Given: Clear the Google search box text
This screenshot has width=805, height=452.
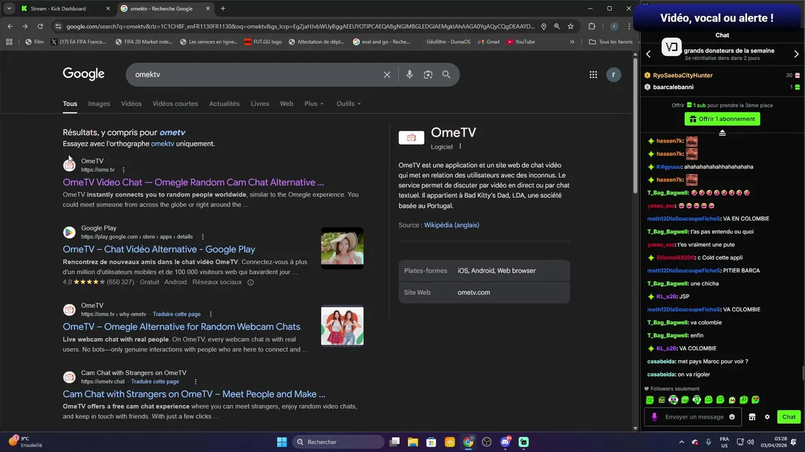Looking at the screenshot, I should point(387,75).
